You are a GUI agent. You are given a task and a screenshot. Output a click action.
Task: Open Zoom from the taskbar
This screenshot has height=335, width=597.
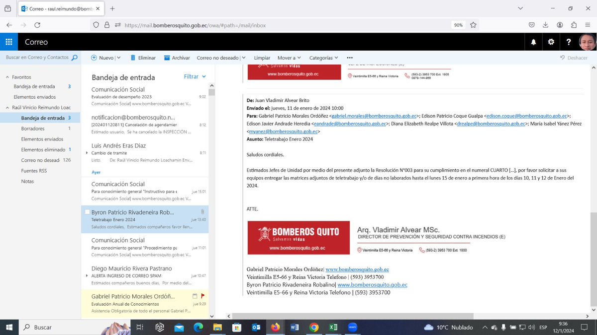coord(353,327)
